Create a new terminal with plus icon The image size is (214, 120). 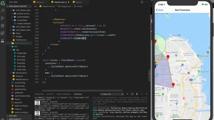[x=127, y=94]
